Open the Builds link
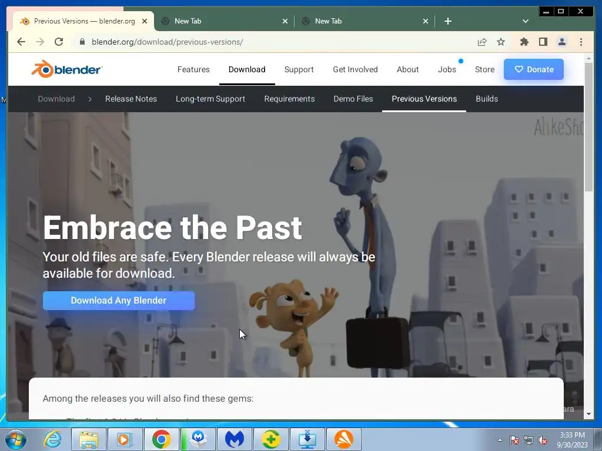The image size is (602, 451). click(487, 99)
